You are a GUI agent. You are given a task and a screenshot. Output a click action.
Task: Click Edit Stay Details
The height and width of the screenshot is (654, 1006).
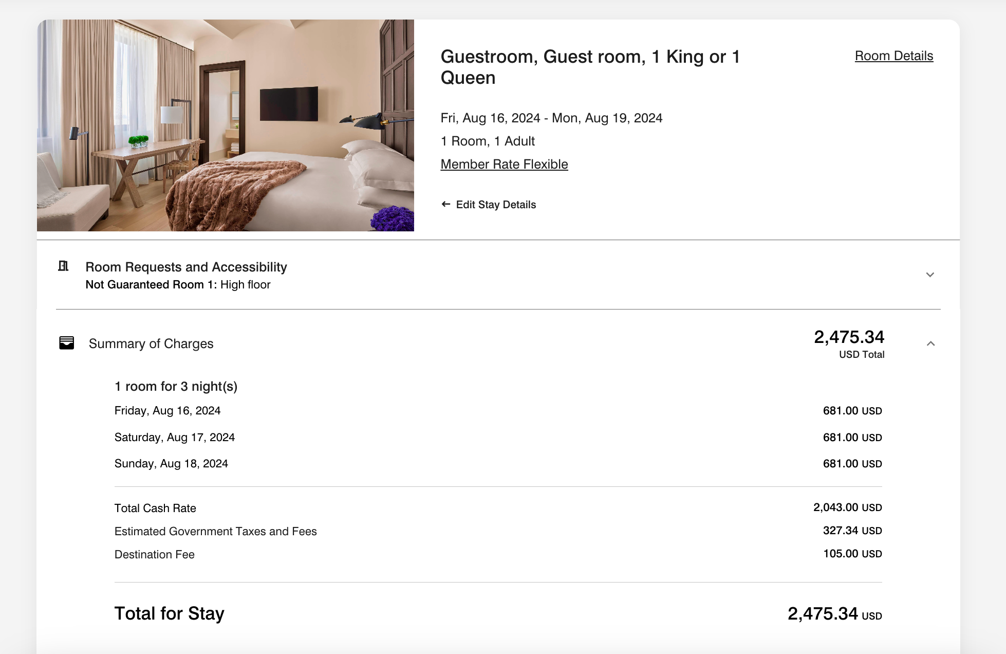[x=496, y=205]
